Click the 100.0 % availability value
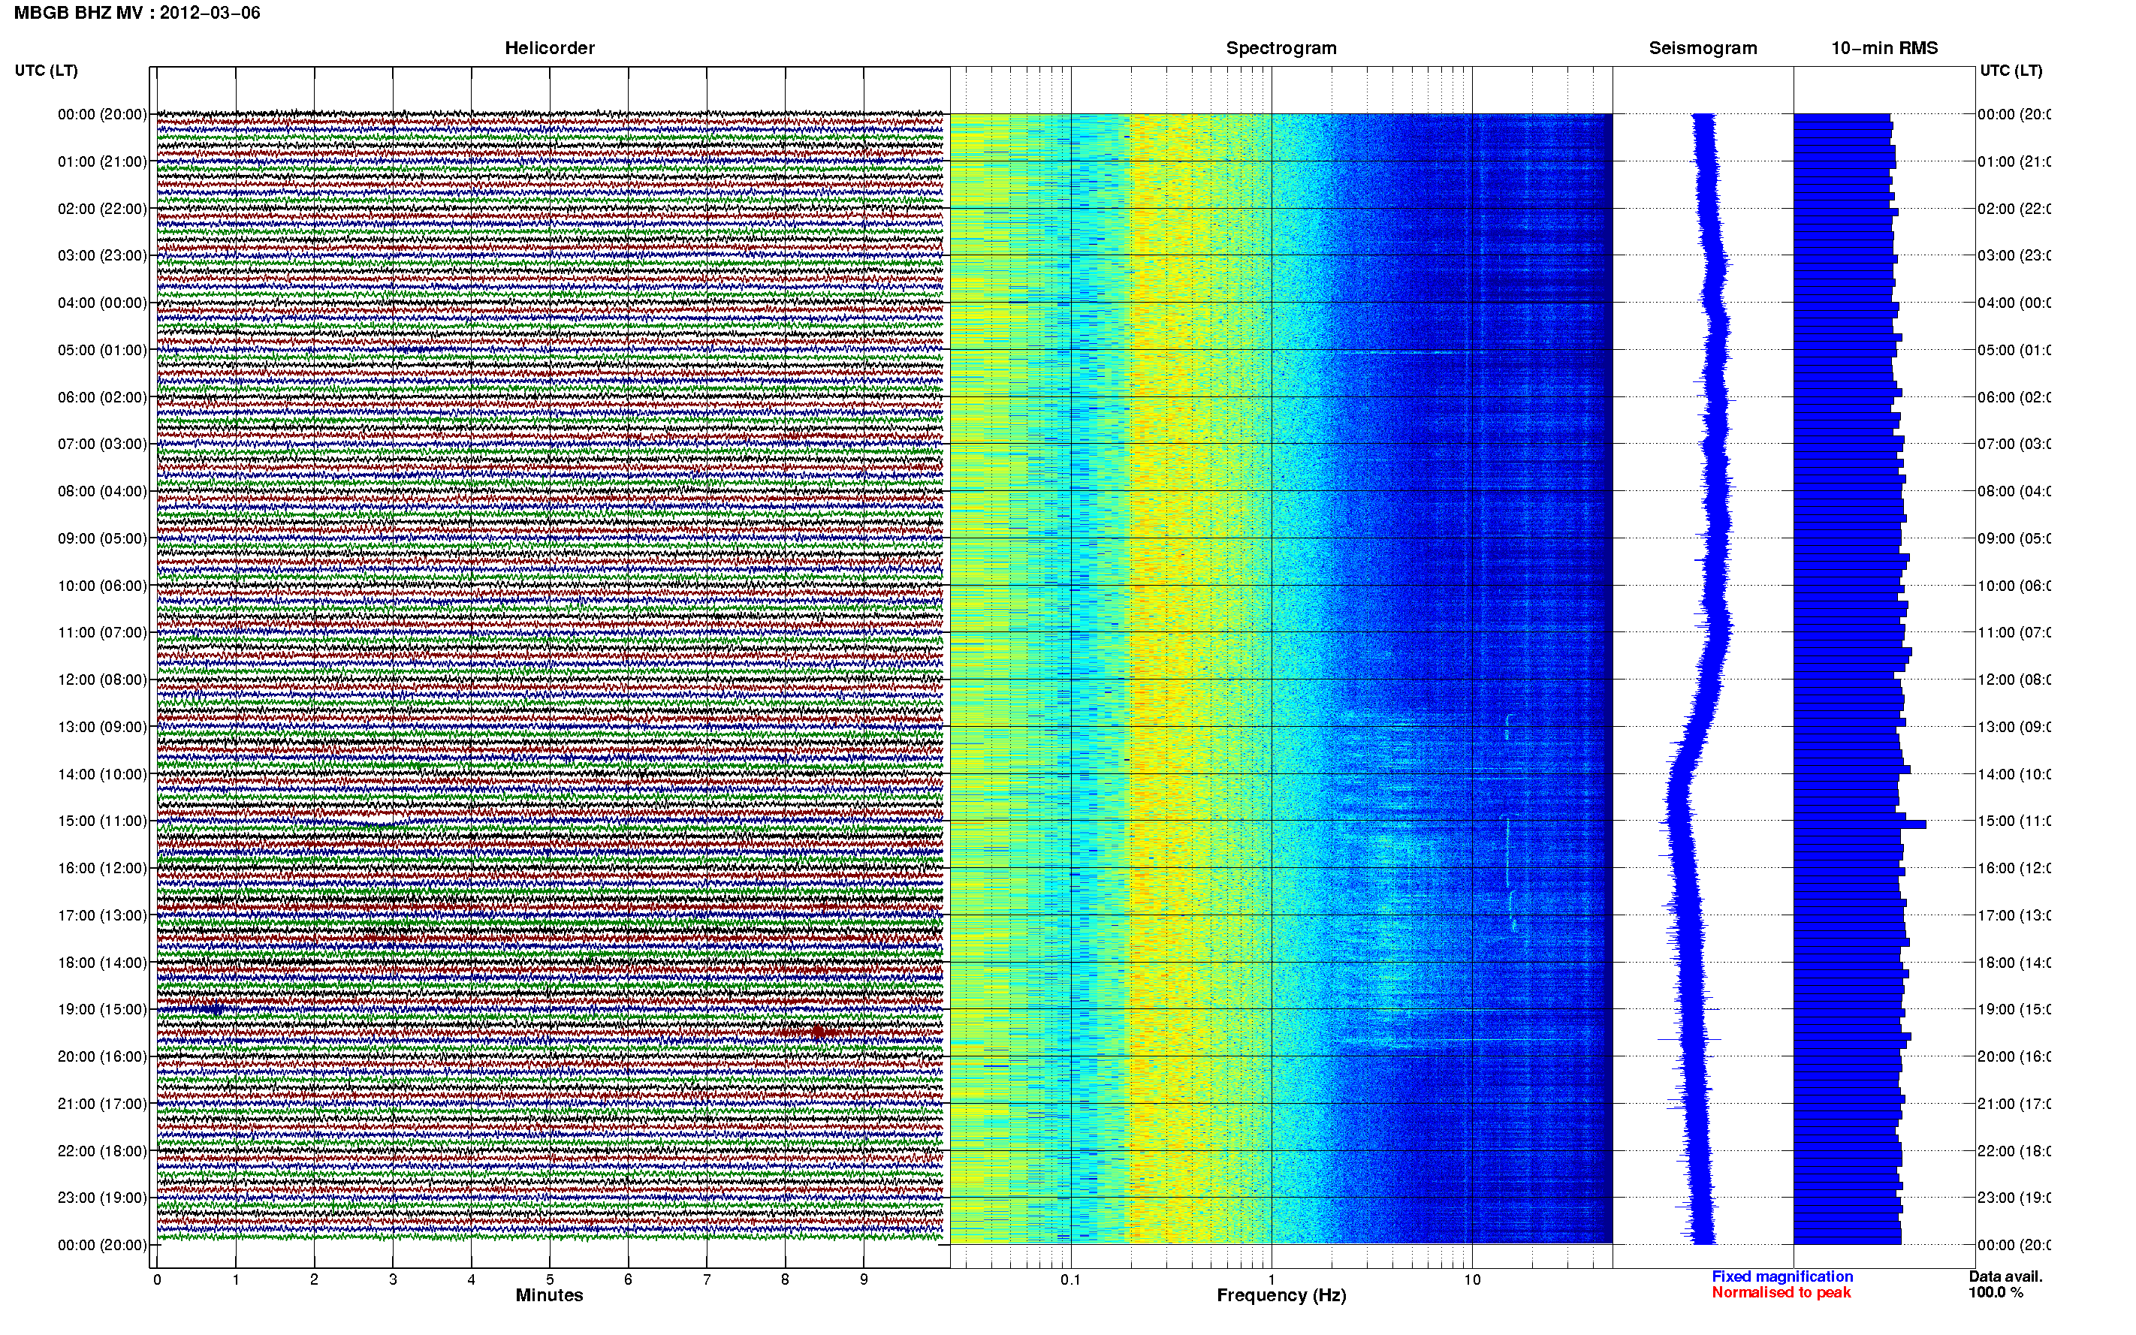Image resolution: width=2136 pixels, height=1335 pixels. point(1996,1293)
